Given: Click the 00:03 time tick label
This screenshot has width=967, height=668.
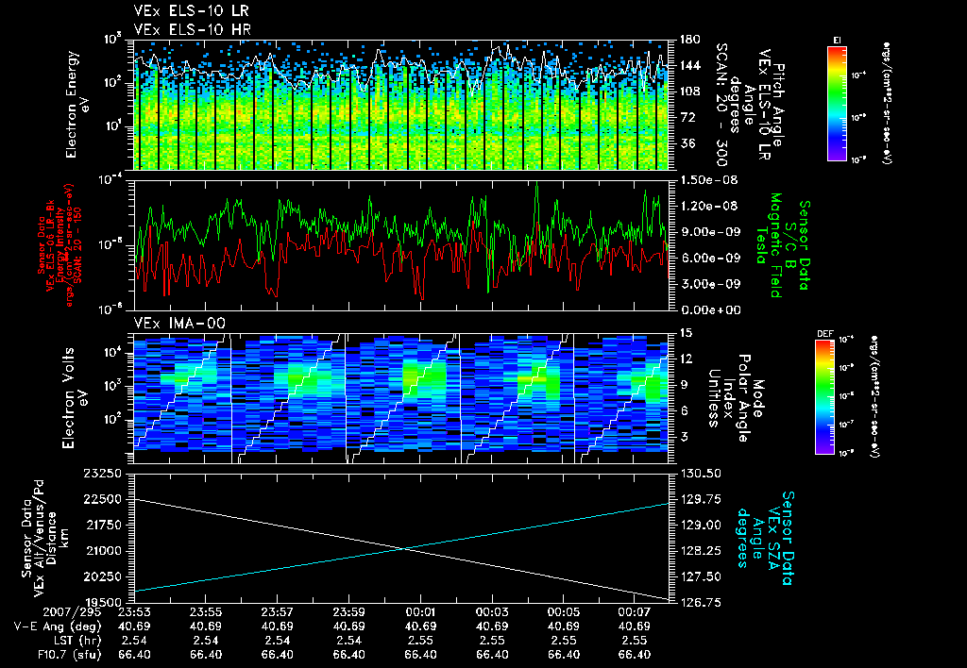Looking at the screenshot, I should pyautogui.click(x=492, y=612).
